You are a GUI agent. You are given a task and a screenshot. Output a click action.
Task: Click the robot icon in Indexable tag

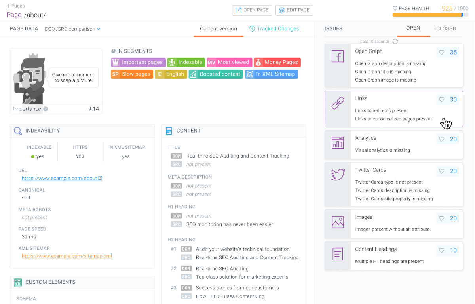172,62
